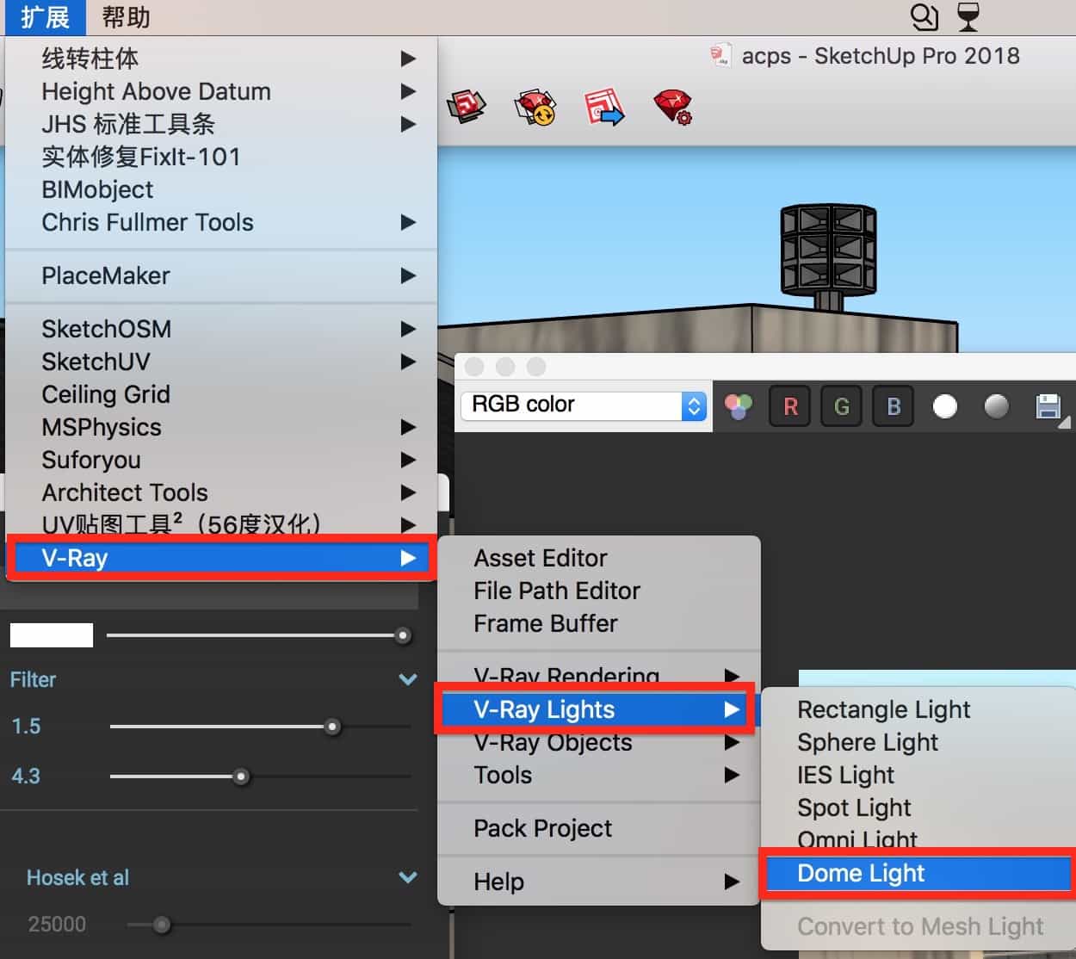Open the SketchOSM submenu
1076x959 pixels.
(x=221, y=329)
